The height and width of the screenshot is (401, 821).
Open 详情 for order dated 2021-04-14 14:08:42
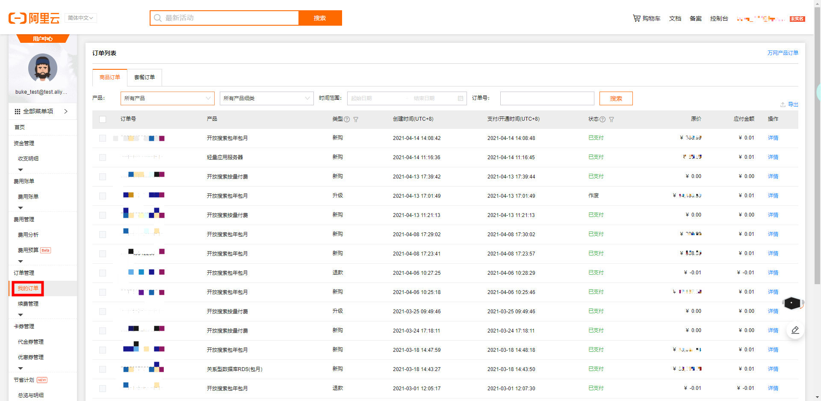(773, 138)
